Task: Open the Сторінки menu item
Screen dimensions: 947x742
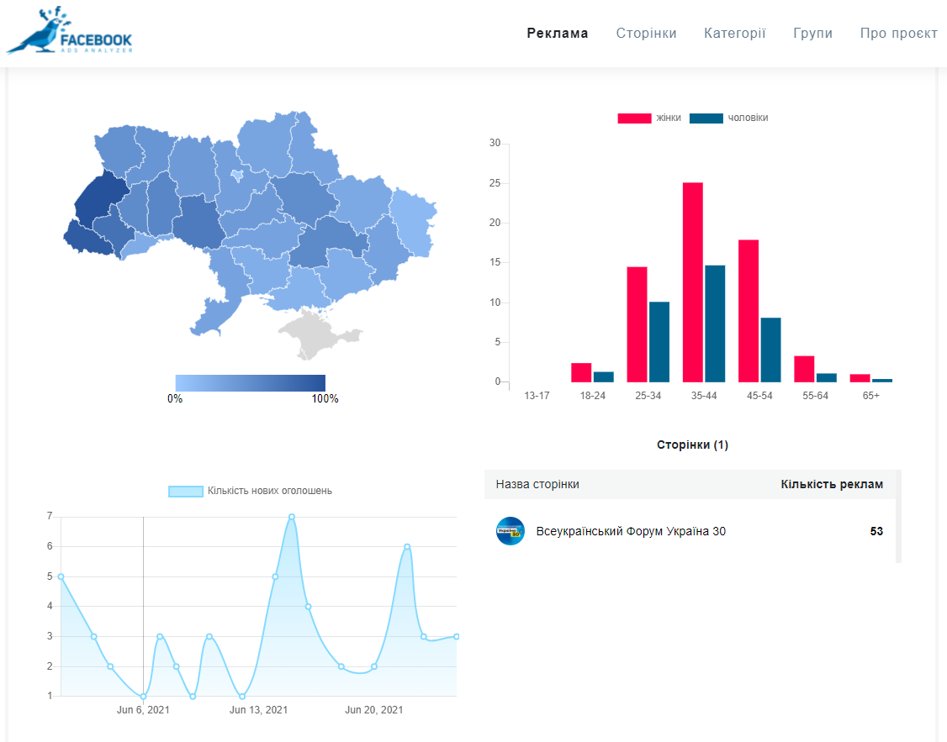Action: coord(646,34)
